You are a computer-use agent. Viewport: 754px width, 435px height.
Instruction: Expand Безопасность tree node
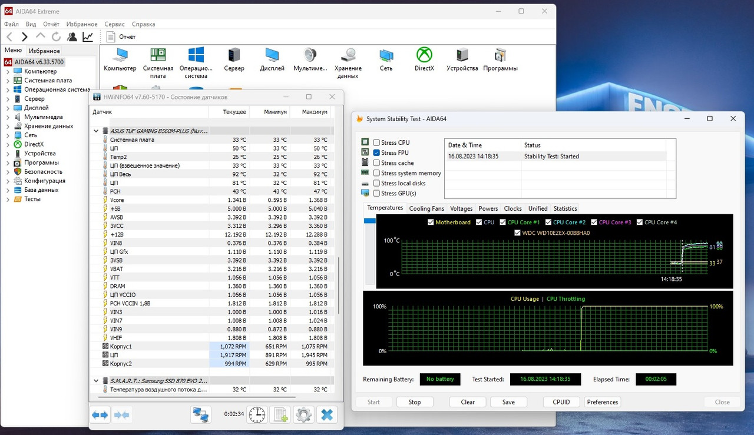(8, 172)
